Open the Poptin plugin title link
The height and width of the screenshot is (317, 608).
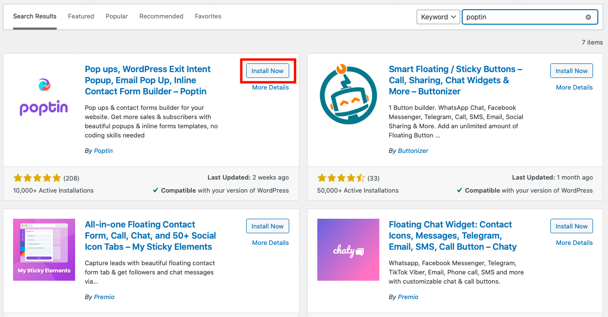click(x=148, y=80)
